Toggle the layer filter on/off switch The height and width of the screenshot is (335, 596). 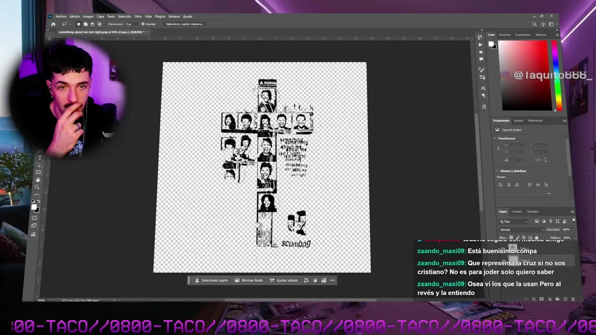tap(574, 220)
